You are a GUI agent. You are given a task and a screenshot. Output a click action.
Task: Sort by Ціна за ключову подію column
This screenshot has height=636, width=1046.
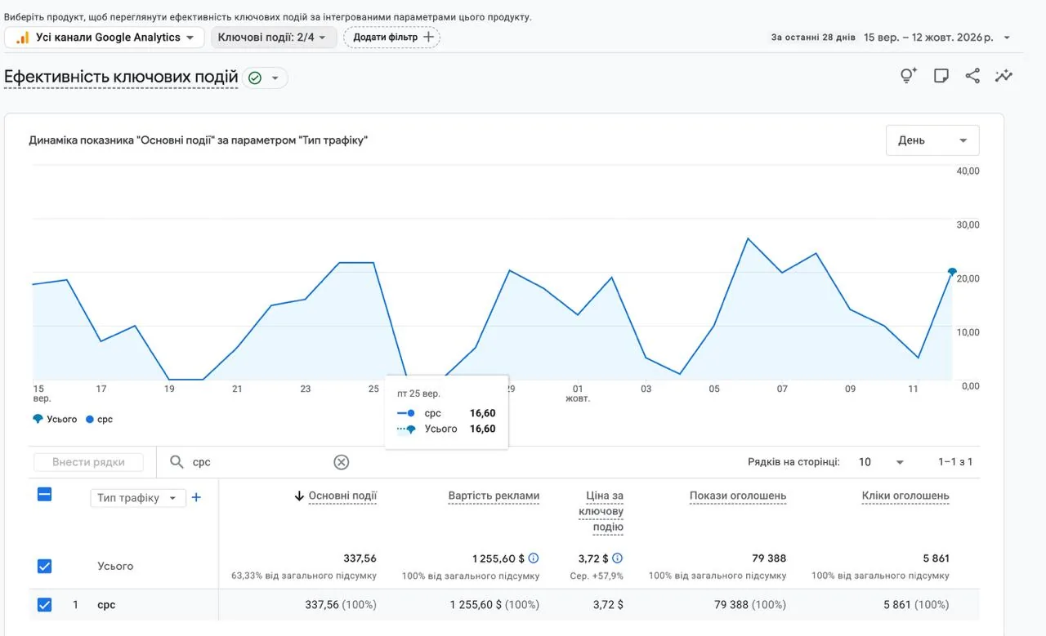point(601,511)
